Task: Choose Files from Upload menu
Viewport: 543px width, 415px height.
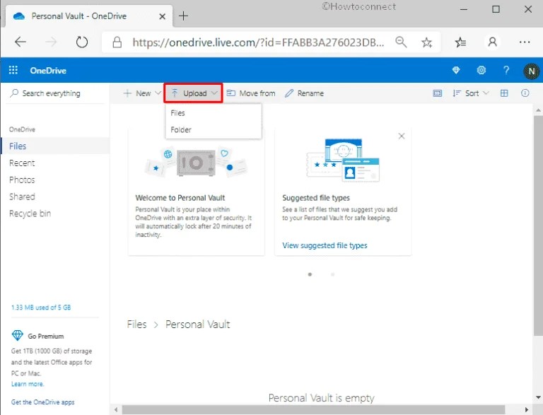Action: tap(214, 113)
